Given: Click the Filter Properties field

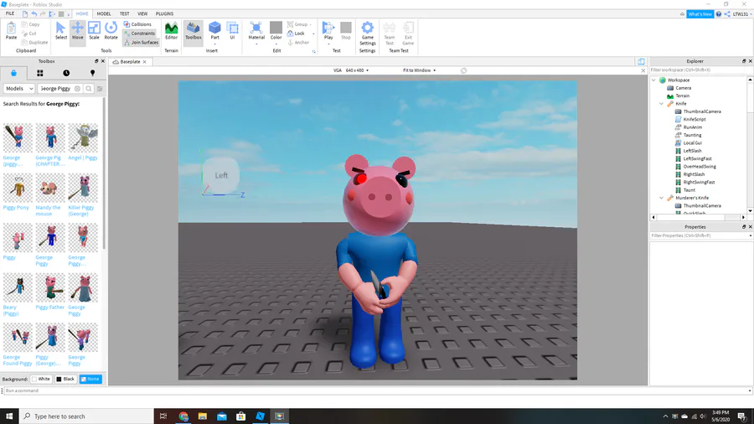Looking at the screenshot, I should click(x=700, y=235).
